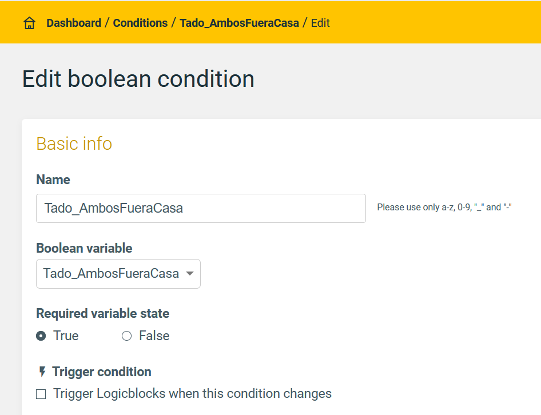Click the Boolean variable dropdown arrow
The height and width of the screenshot is (415, 541).
[x=189, y=274]
